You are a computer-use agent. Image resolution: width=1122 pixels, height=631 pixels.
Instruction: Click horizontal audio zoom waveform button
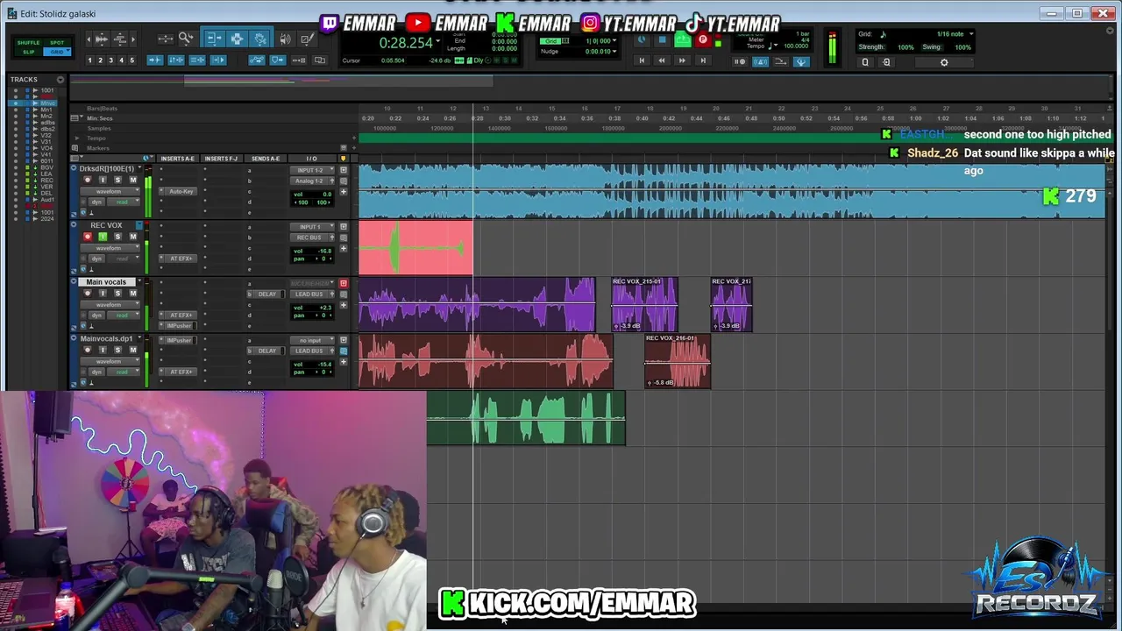(101, 39)
